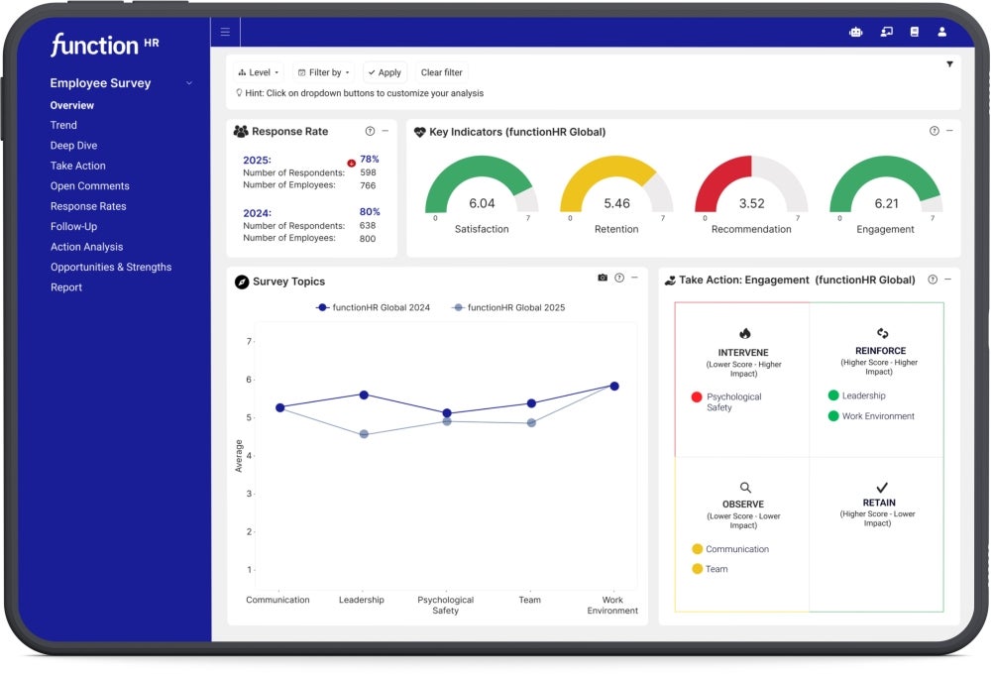This screenshot has height=676, width=991.
Task: Open the Filter by dropdown
Action: click(323, 72)
